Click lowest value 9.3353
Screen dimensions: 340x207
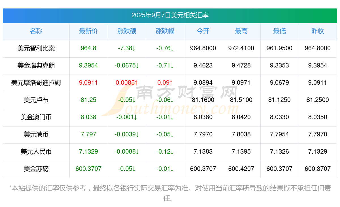click(279, 66)
